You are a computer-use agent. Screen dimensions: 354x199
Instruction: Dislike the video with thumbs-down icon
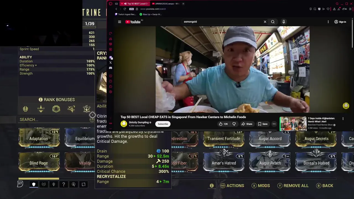pyautogui.click(x=234, y=124)
